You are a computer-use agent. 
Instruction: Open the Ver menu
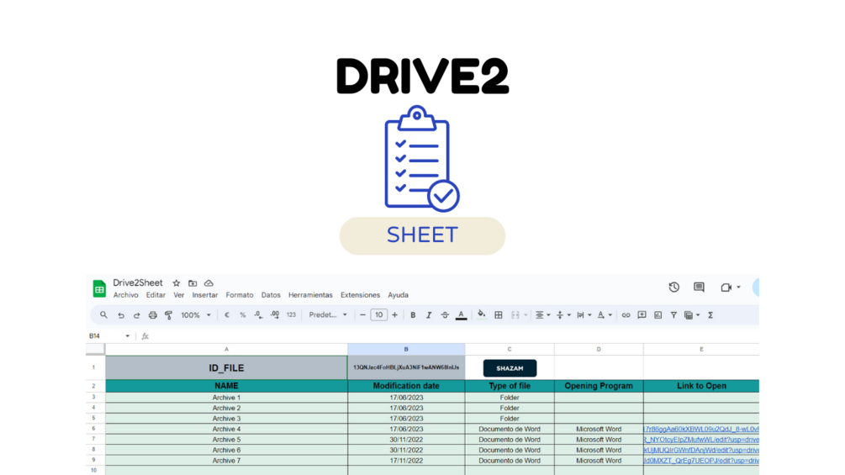179,295
